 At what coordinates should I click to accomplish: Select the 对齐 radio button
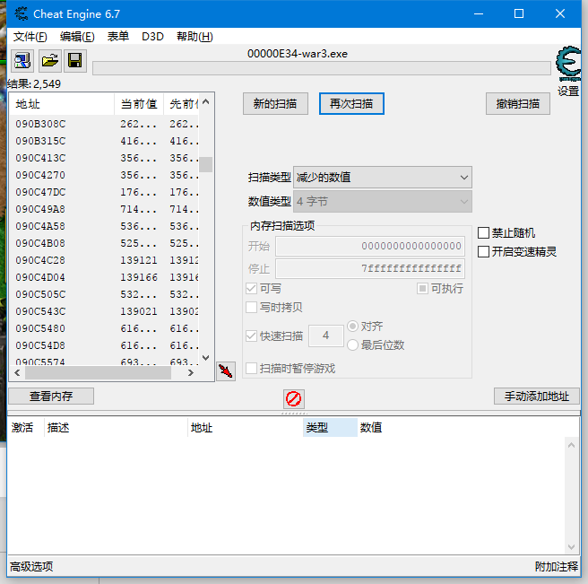point(352,327)
